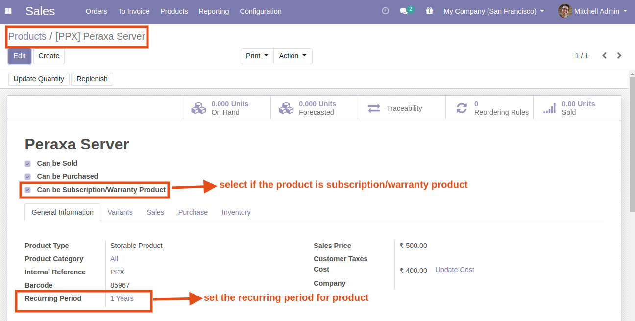635x321 pixels.
Task: Click the Update Cost link
Action: 455,270
